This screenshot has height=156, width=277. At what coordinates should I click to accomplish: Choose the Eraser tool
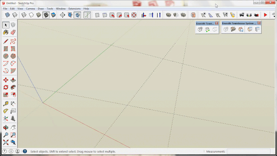pos(13,32)
